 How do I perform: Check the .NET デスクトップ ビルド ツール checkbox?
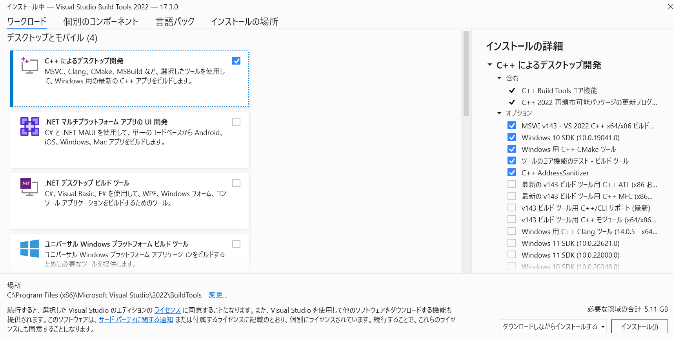[x=236, y=183]
